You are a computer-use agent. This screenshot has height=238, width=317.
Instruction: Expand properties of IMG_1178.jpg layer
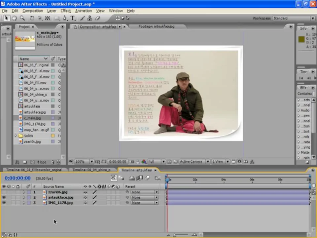(24, 203)
